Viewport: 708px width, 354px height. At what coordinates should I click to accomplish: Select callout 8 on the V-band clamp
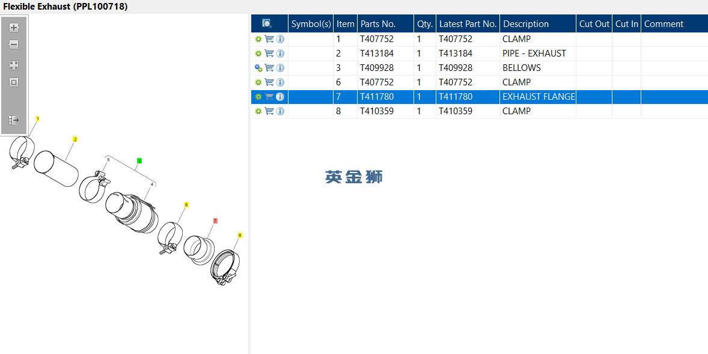tap(240, 235)
